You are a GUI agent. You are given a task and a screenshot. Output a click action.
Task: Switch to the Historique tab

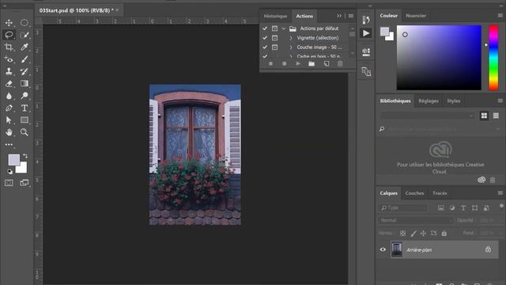[275, 16]
